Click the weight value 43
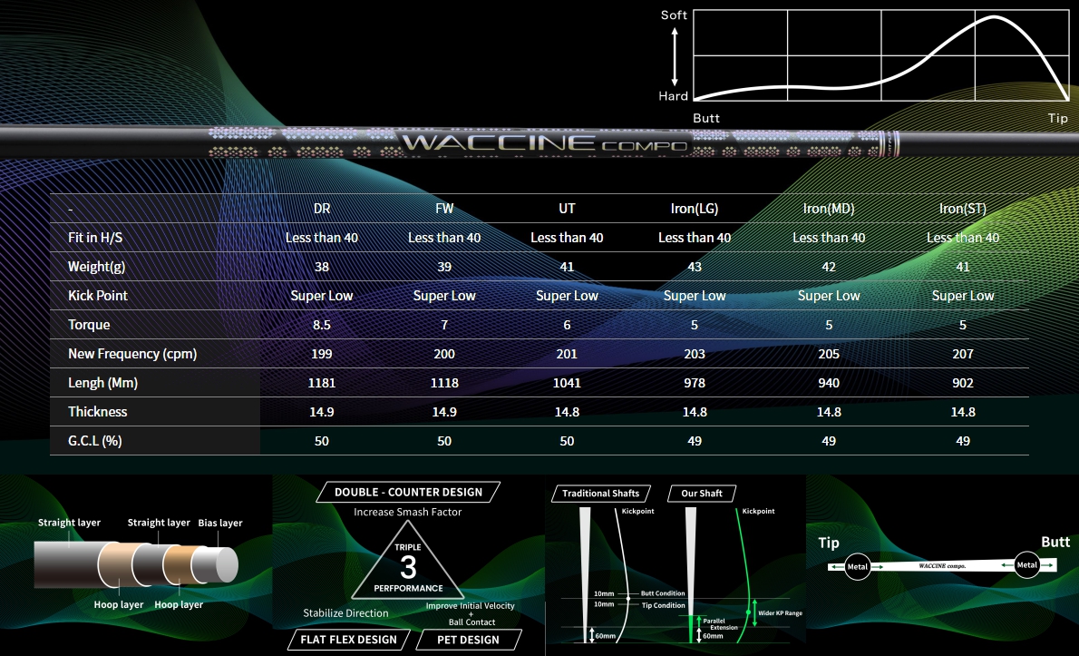 coord(695,267)
